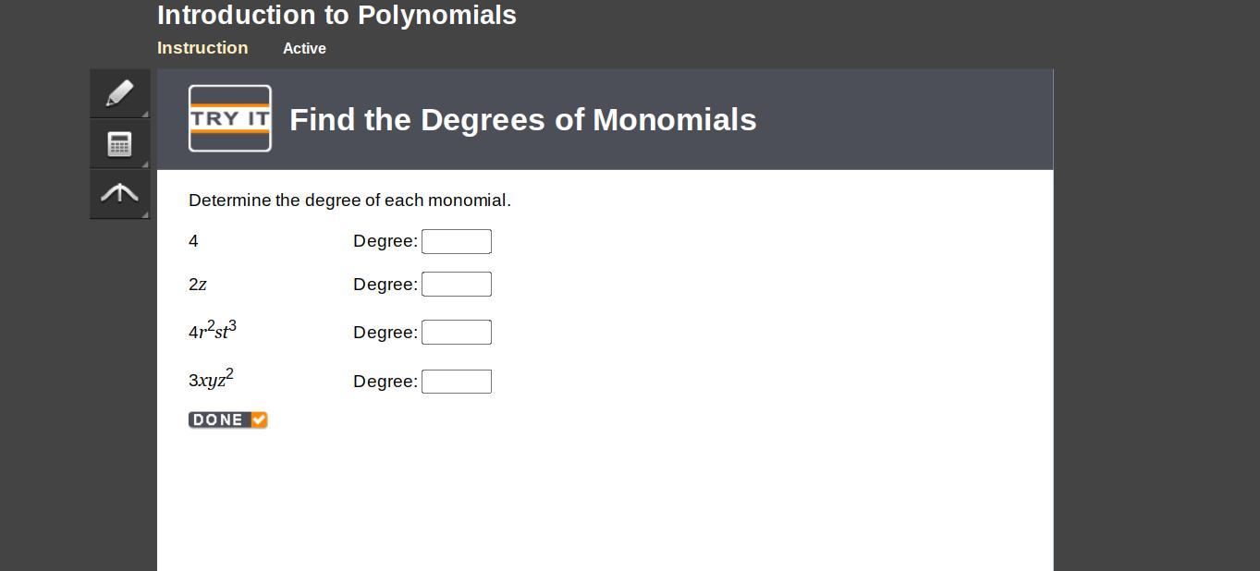Focus the Degree box for 2z

456,285
